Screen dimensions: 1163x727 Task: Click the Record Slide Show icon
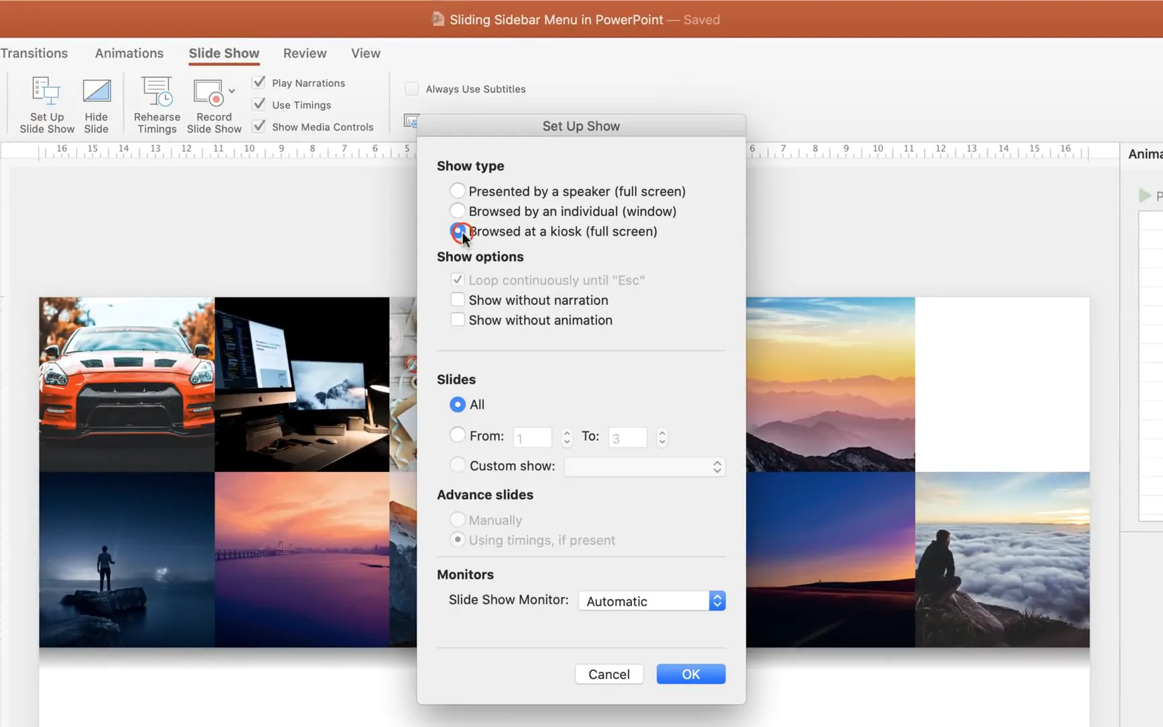tap(209, 92)
